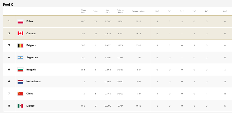Viewport: 232px width, 113px height.
Task: Click the China flag icon
Action: pos(20,94)
